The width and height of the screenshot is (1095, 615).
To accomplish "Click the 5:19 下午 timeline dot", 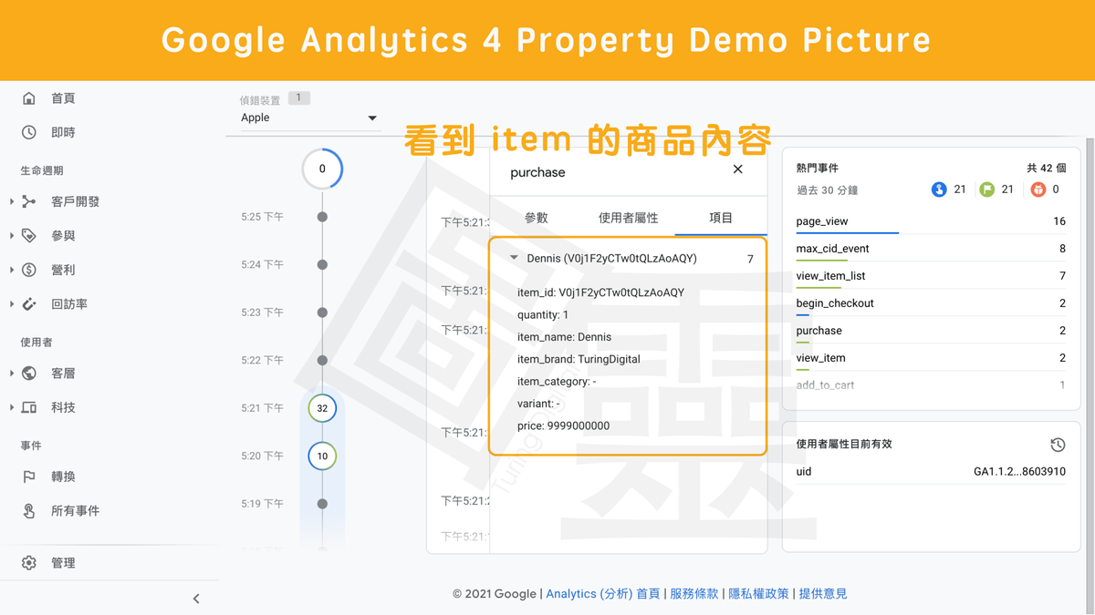I will 322,504.
